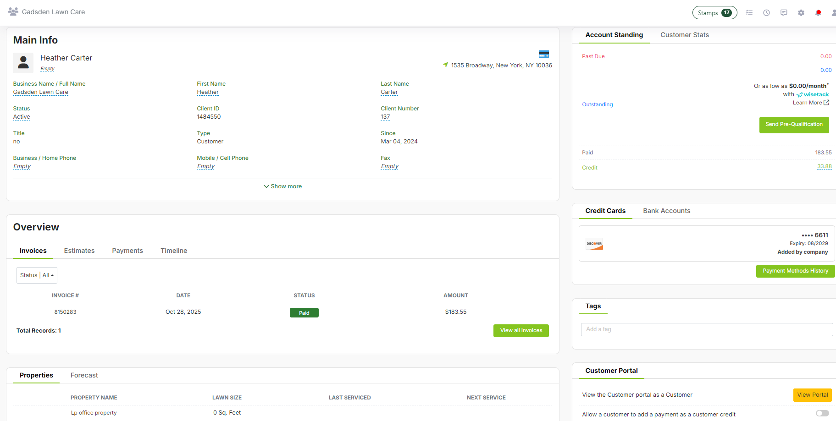Viewport: 836px width, 421px height.
Task: Open the user profile icon top right
Action: point(834,12)
